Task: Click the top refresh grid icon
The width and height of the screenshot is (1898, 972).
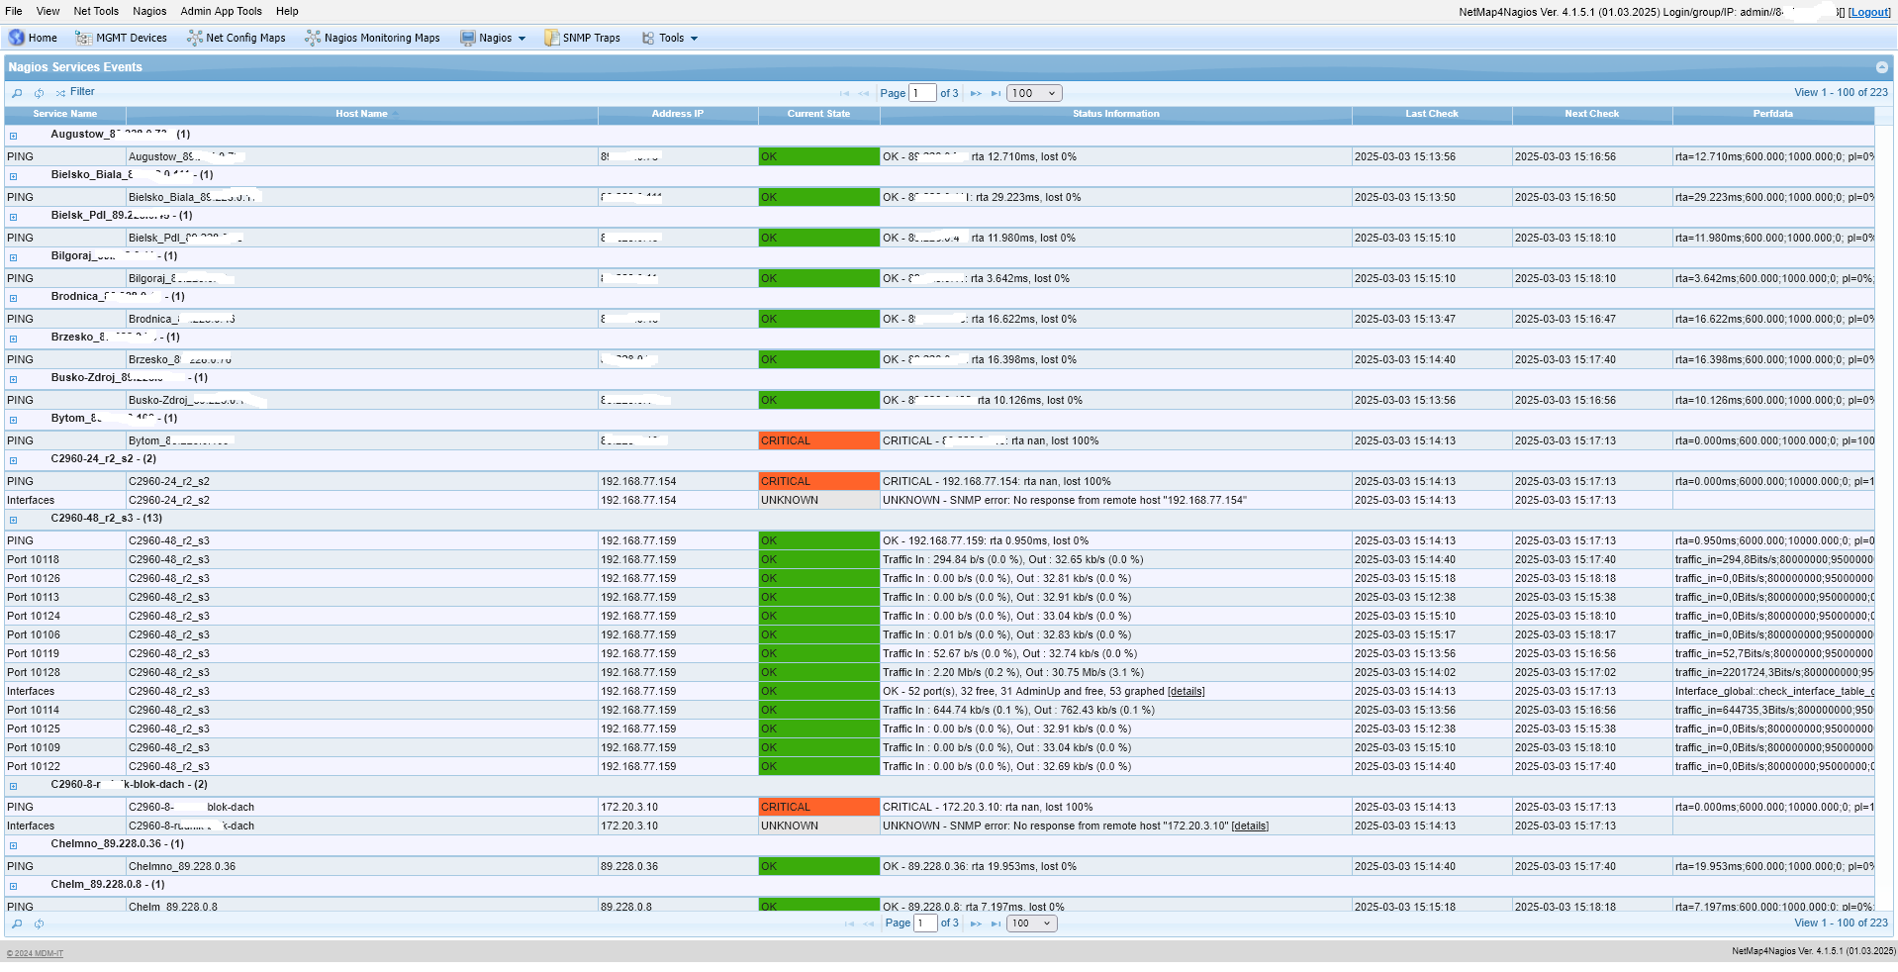Action: pos(40,93)
